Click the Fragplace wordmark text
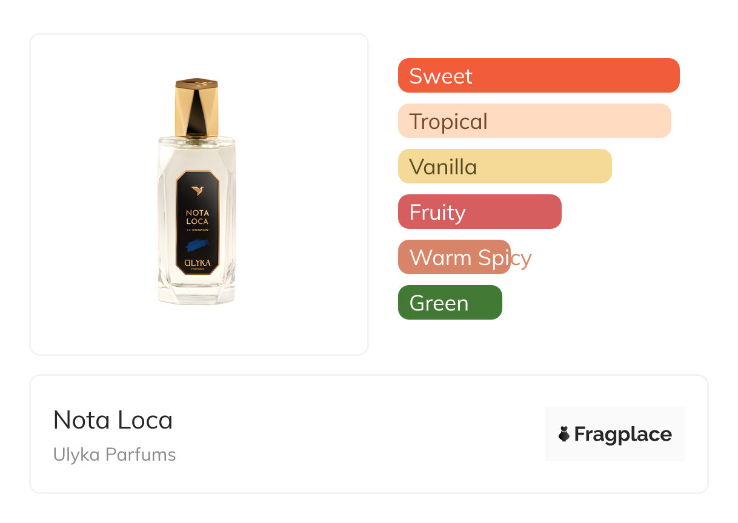 pyautogui.click(x=623, y=434)
